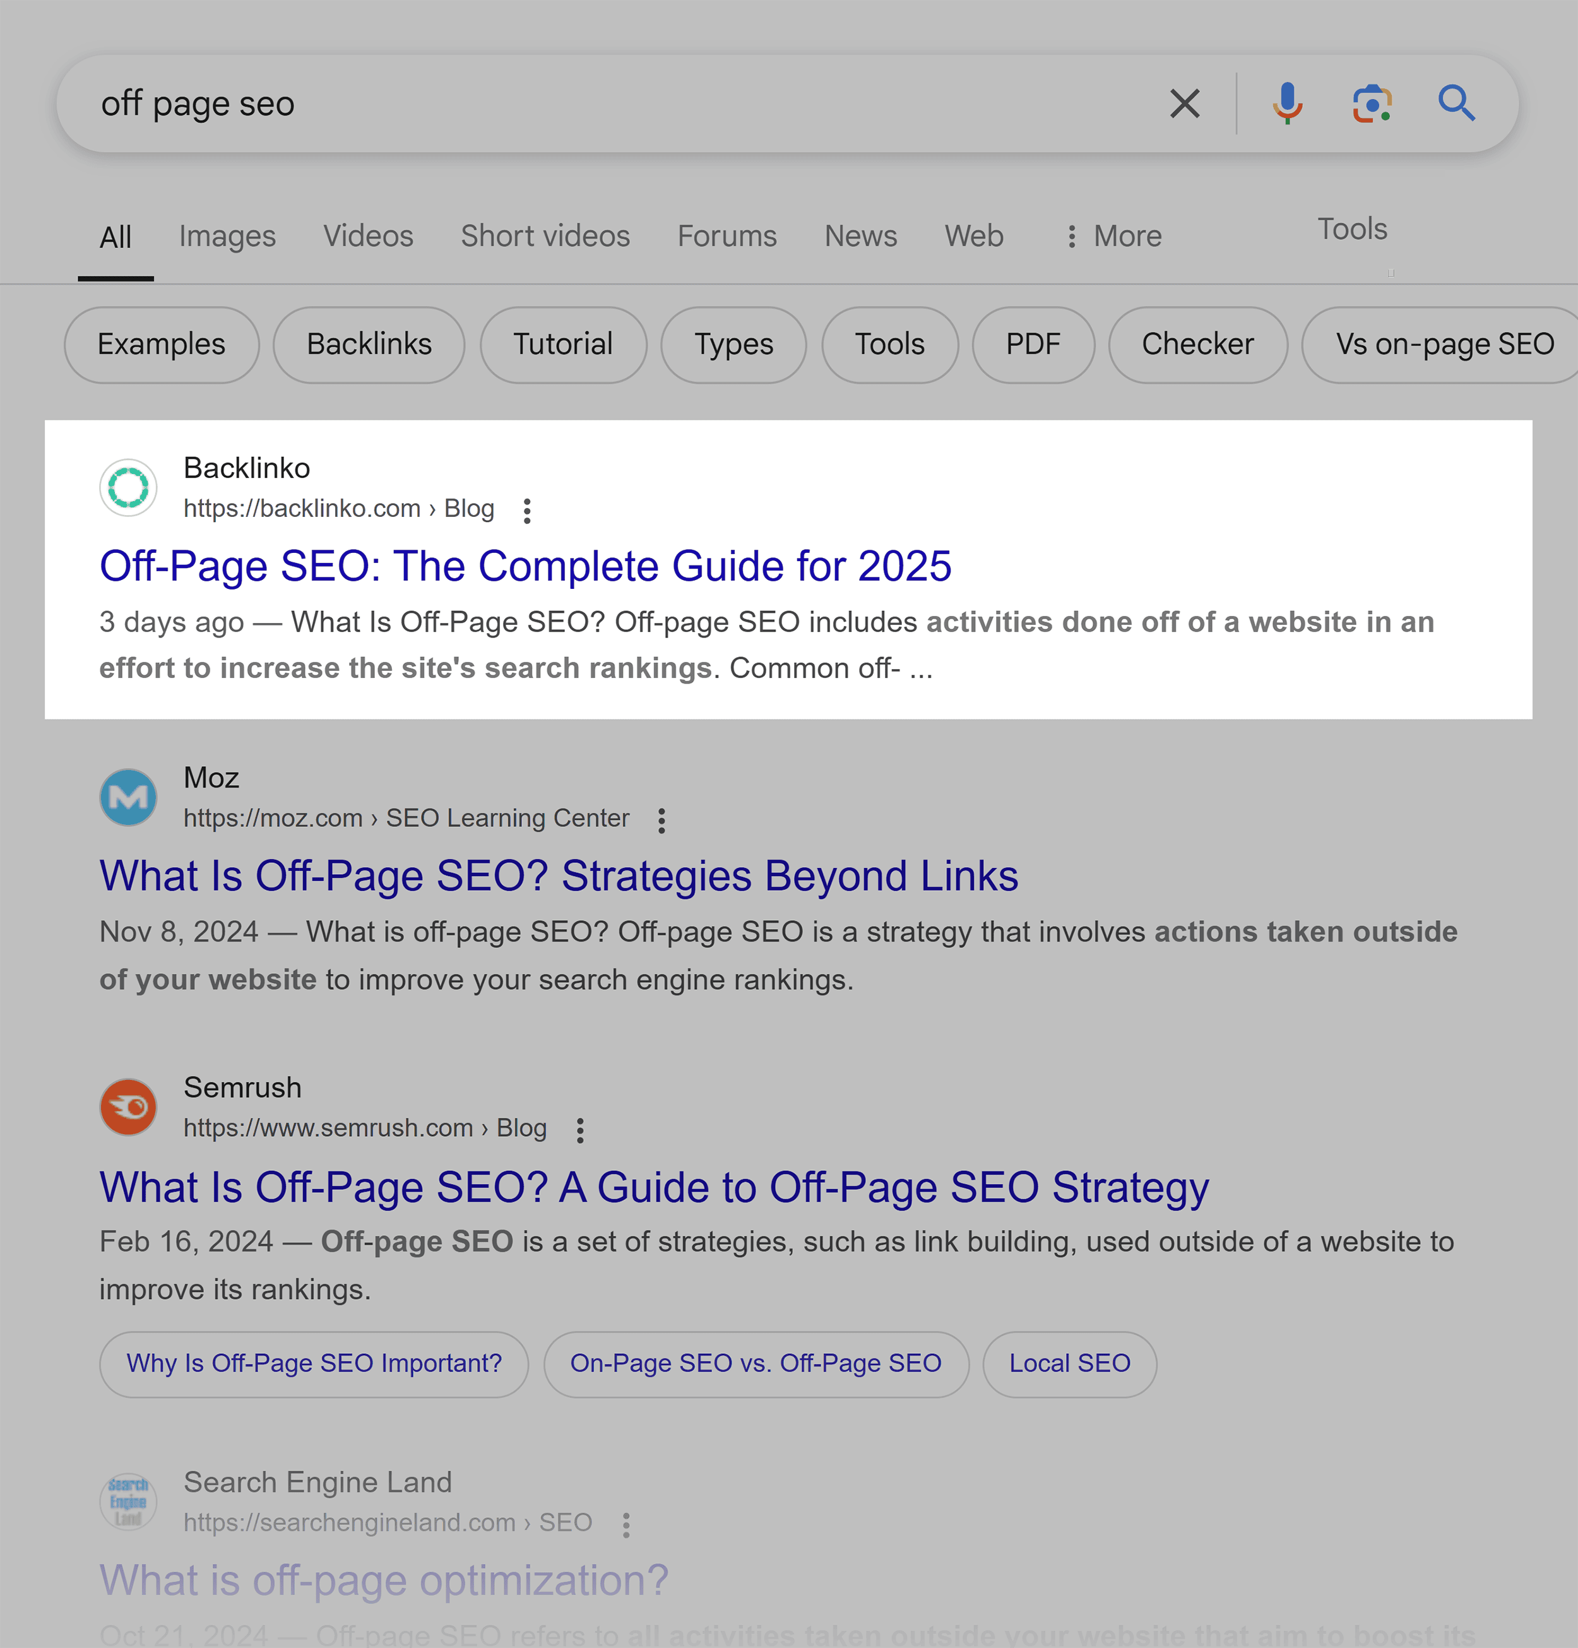Screen dimensions: 1578x1648
Task: Open A Guide to Off-Page SEO Strategy result
Action: tap(654, 1187)
